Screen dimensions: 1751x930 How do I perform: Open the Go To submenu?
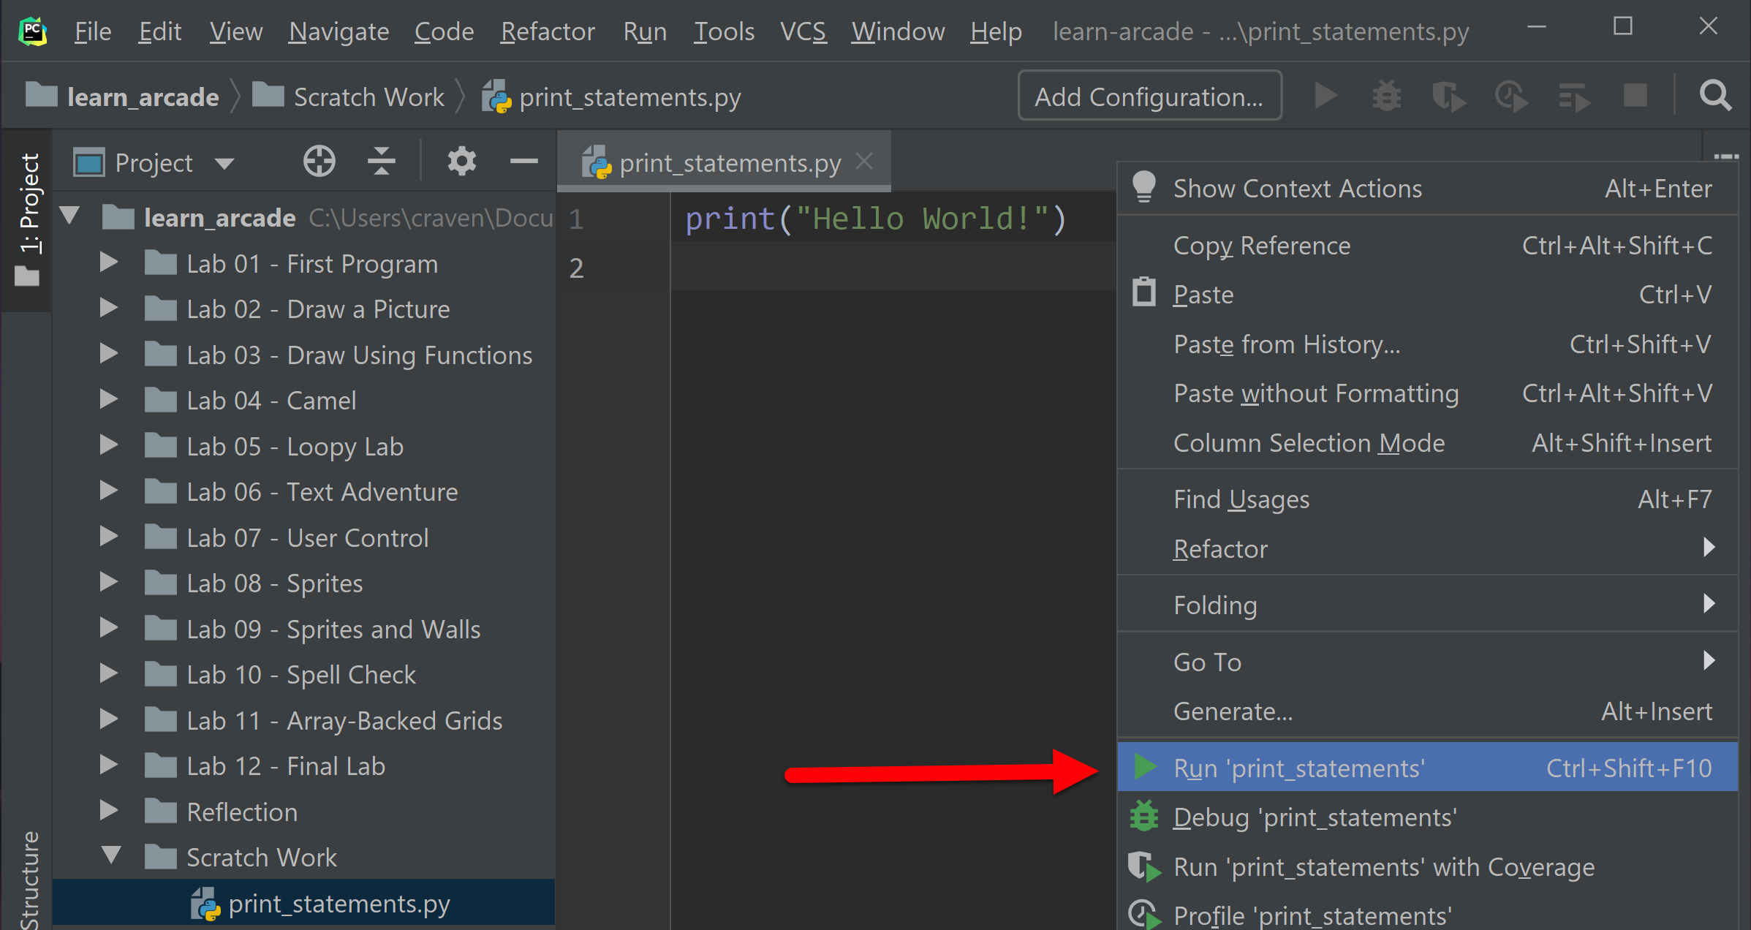coord(1427,662)
